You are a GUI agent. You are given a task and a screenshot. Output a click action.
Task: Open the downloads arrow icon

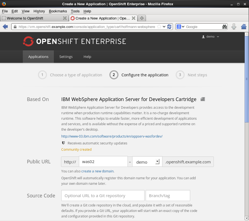pyautogui.click(x=234, y=27)
